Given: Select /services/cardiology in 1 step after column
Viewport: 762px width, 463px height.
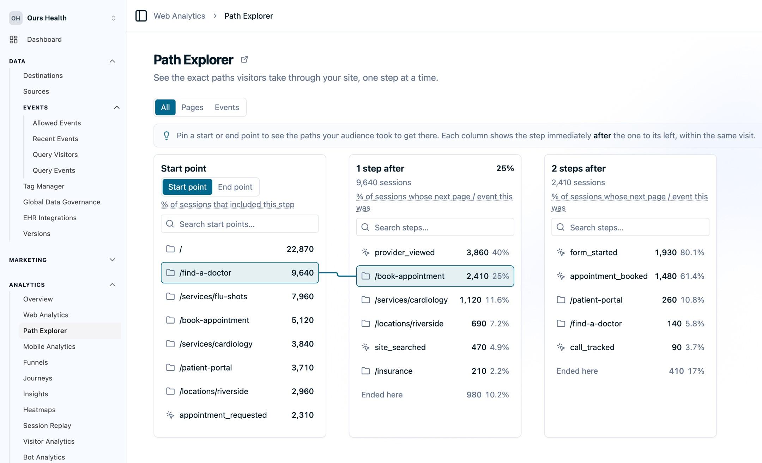Looking at the screenshot, I should (435, 300).
